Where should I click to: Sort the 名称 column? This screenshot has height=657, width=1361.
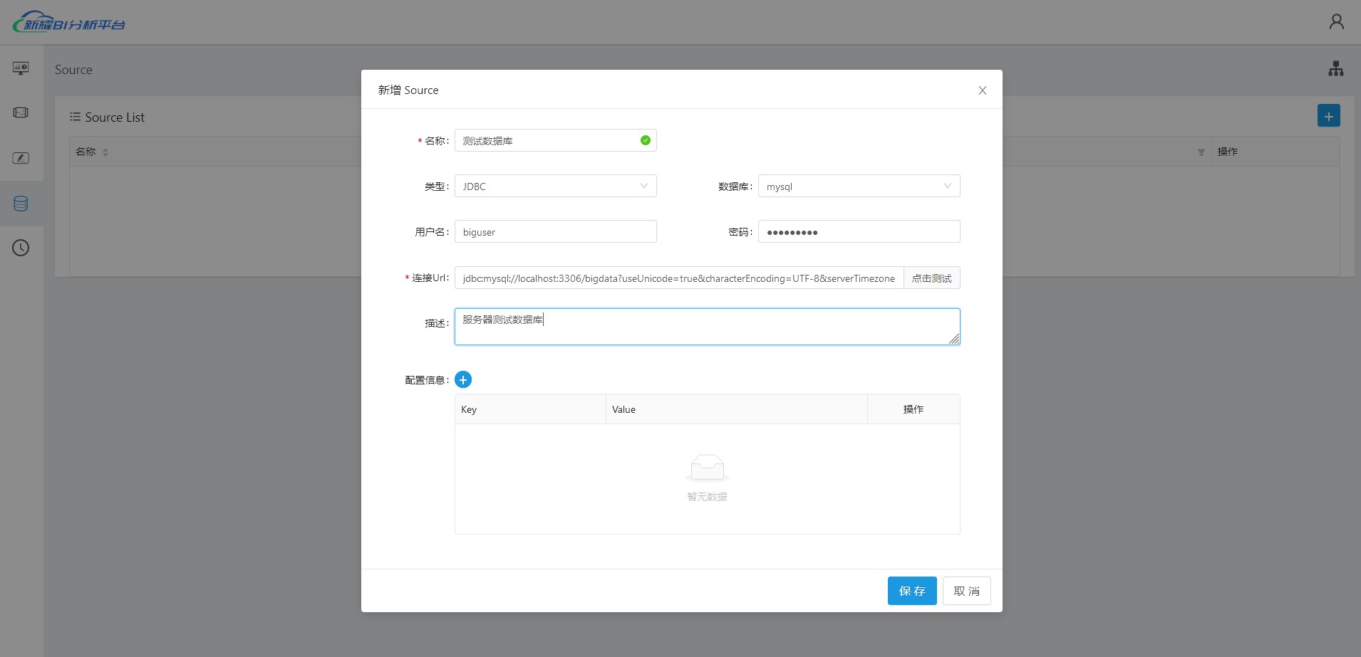click(105, 152)
